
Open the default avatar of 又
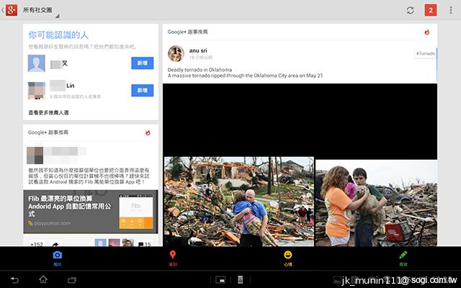(37, 63)
